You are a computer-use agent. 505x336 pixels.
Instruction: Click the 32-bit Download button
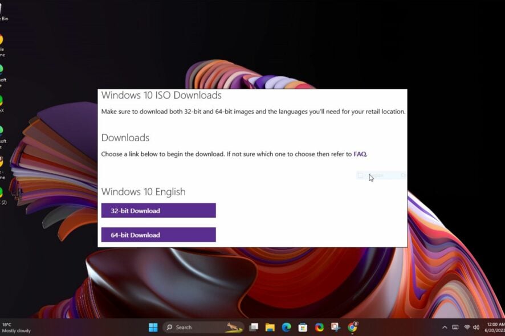(x=158, y=210)
